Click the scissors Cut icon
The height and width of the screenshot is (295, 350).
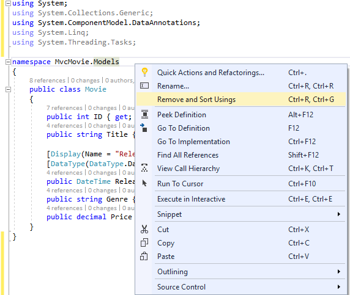tap(144, 229)
